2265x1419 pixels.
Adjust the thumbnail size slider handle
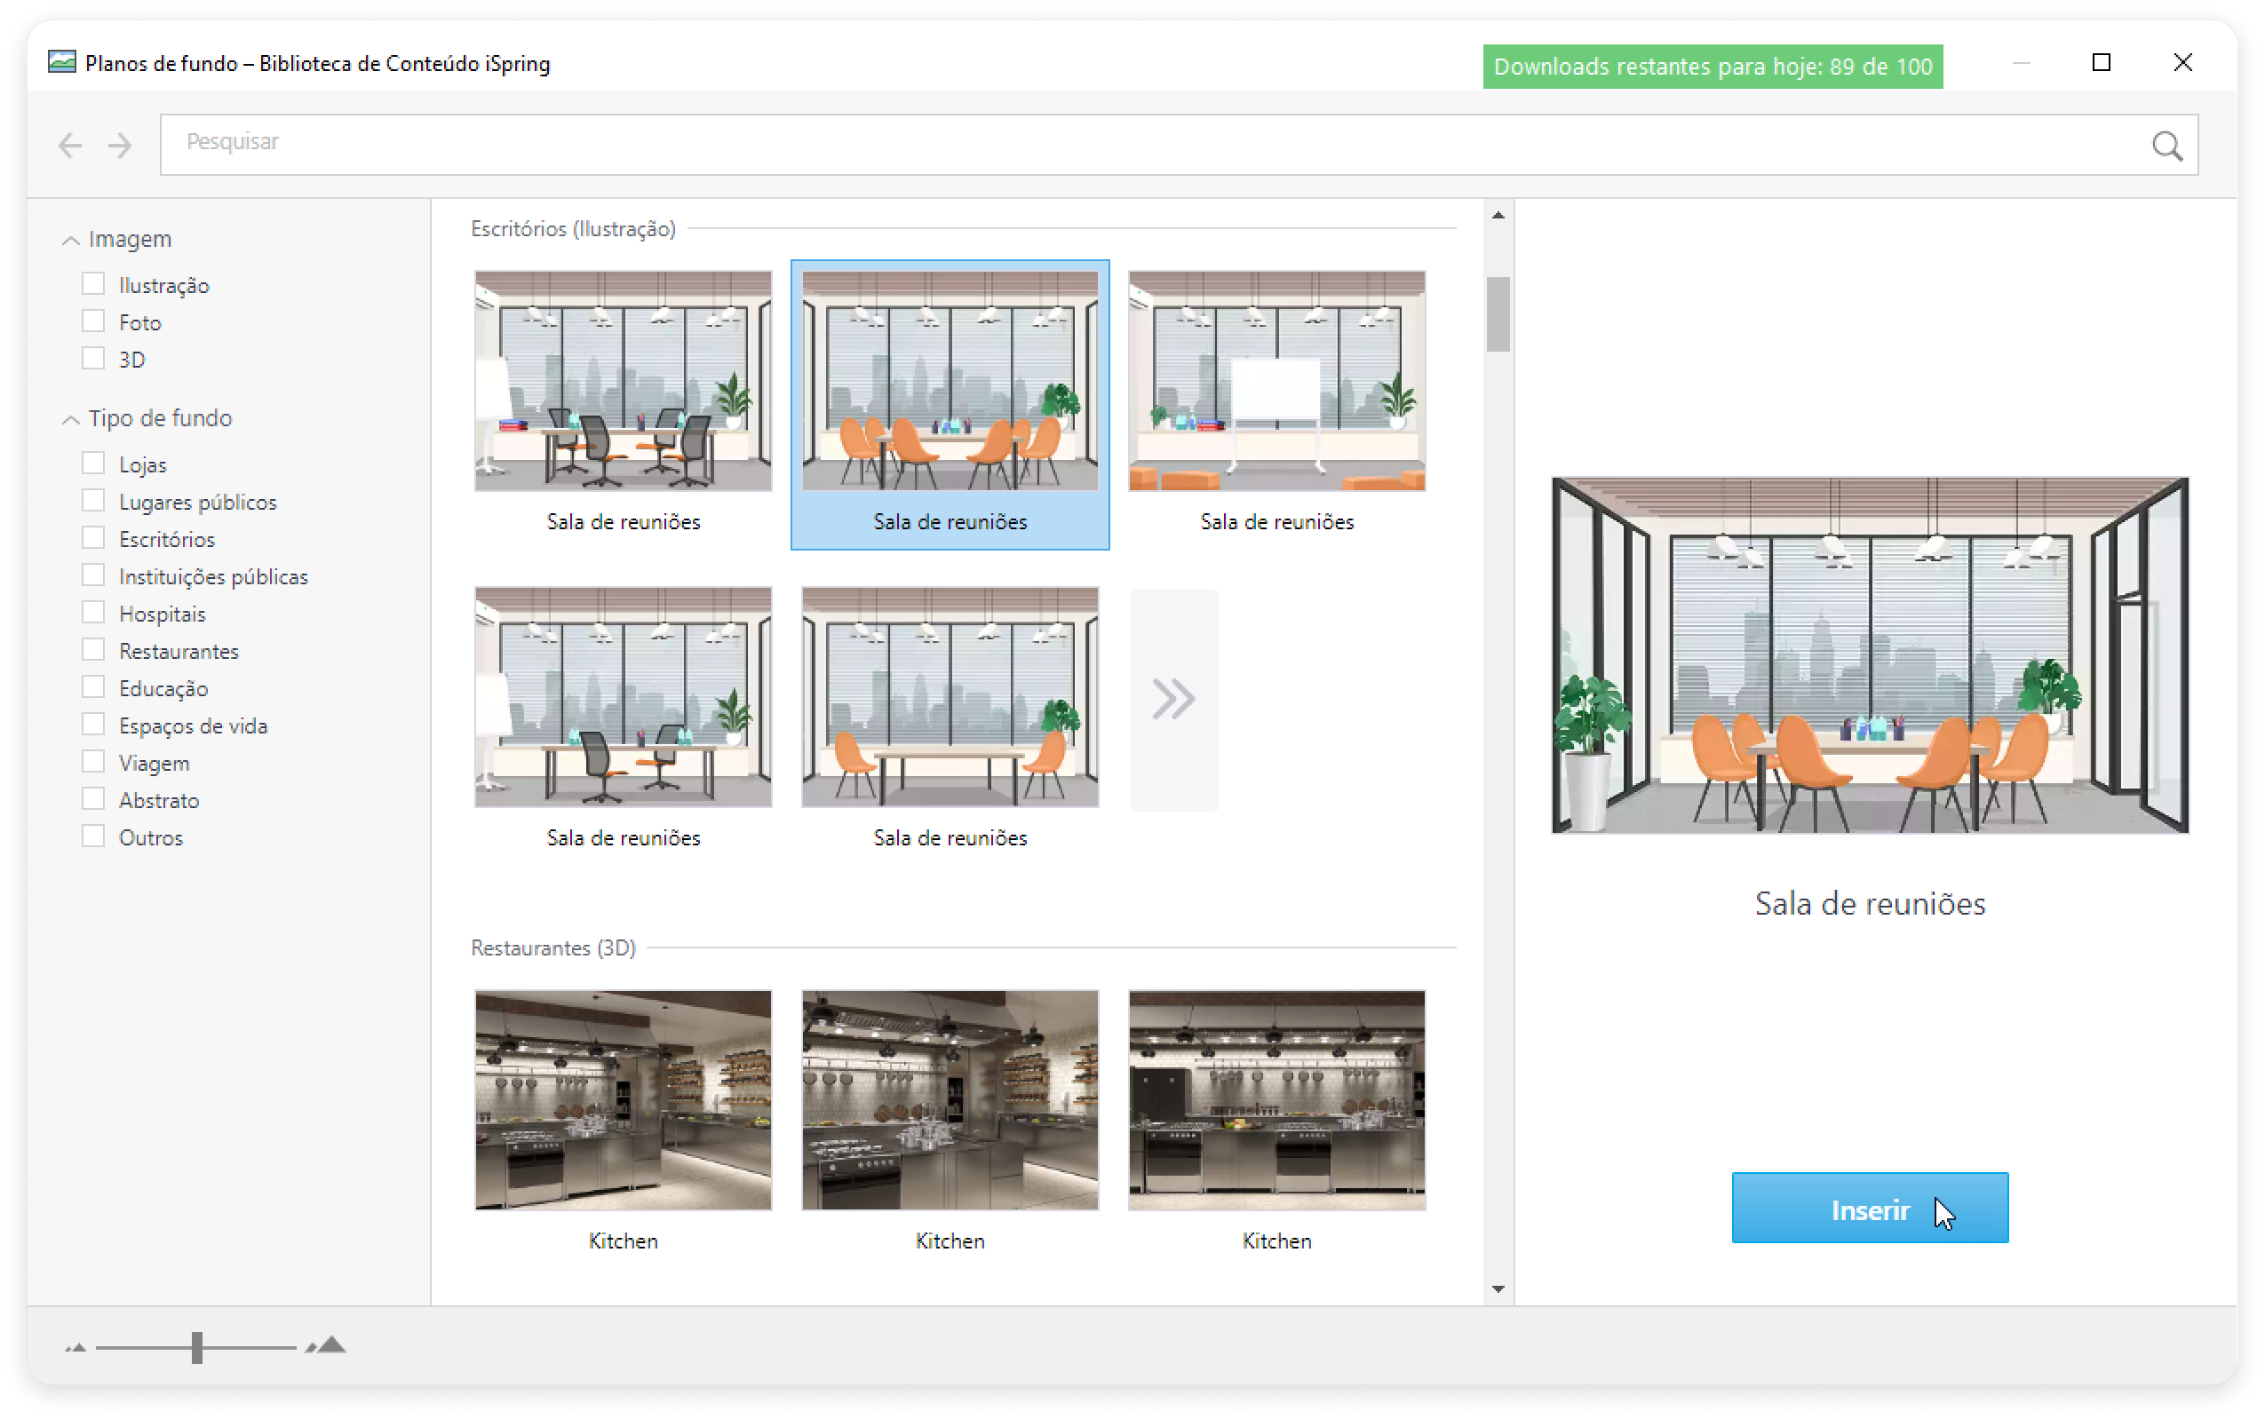[197, 1348]
